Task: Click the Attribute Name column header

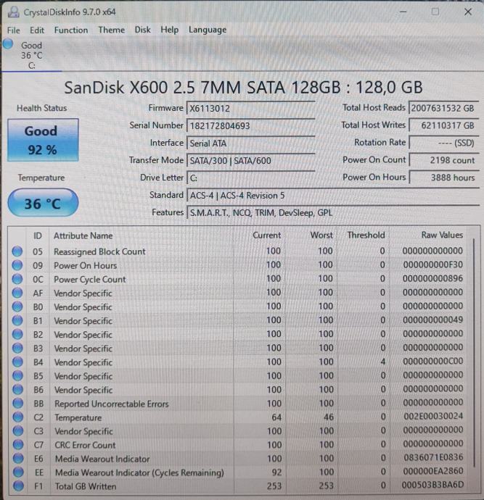Action: [83, 236]
